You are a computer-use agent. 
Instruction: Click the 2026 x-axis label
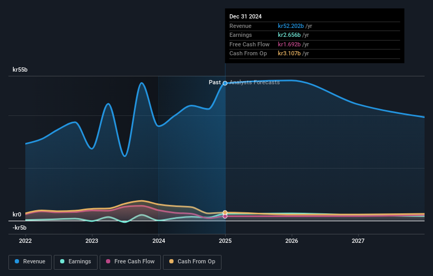tap(292, 241)
